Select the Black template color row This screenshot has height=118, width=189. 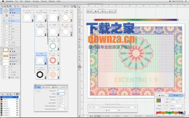9,97
